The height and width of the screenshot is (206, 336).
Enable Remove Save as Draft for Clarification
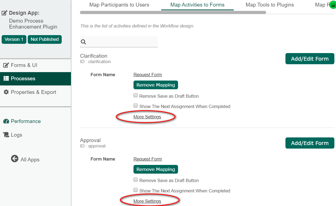[x=135, y=96]
